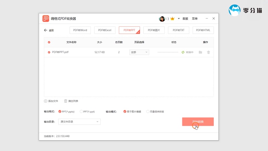Go back with the 返回 arrow

[x=49, y=30]
